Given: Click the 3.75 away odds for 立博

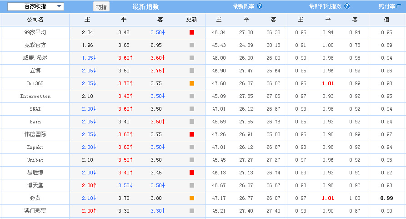Looking at the screenshot, I should tap(157, 71).
